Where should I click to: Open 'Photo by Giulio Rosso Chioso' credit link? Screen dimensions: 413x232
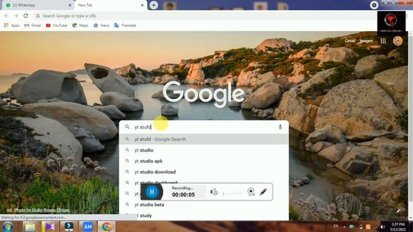[41, 210]
